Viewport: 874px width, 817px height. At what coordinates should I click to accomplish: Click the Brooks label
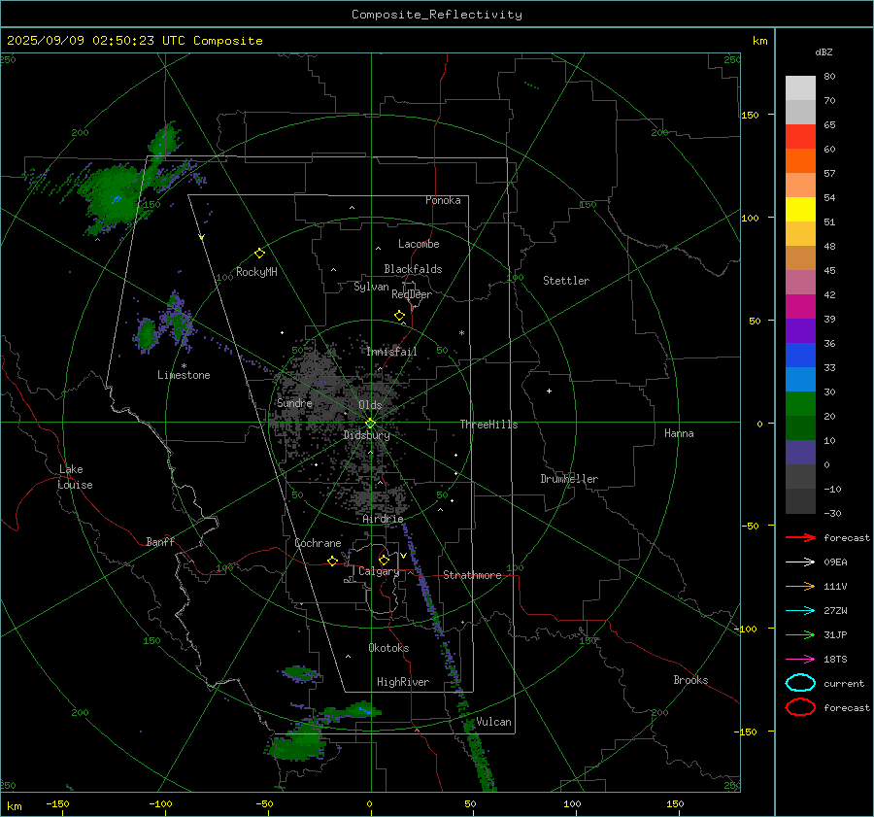point(690,680)
